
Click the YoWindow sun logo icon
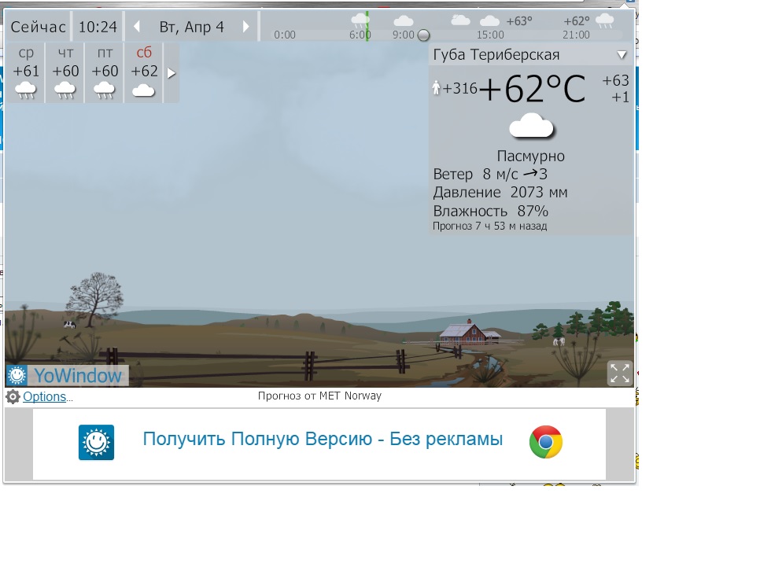click(x=17, y=376)
